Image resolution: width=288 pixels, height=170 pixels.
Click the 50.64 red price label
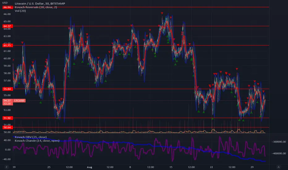pos(7,127)
